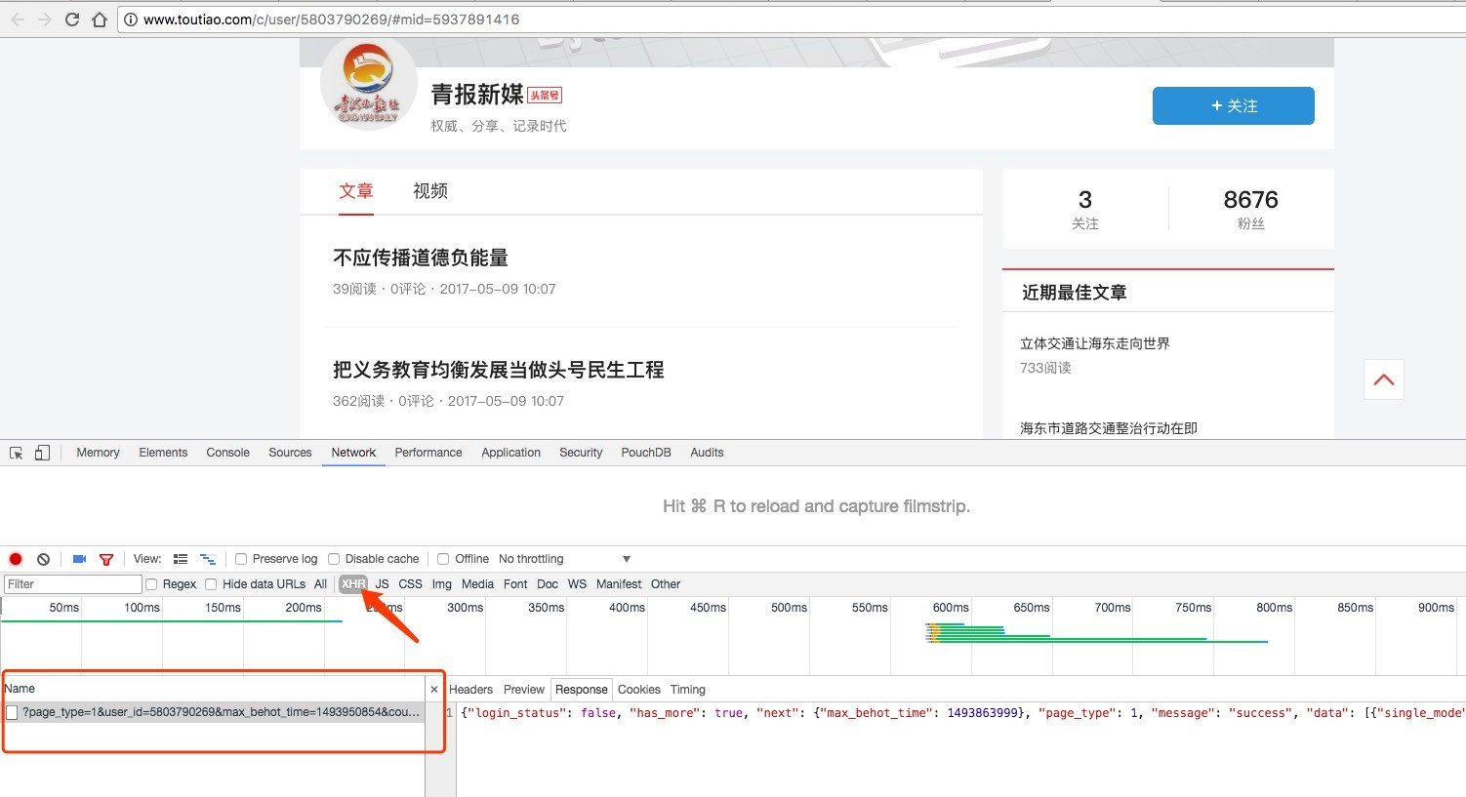View site information icon in address bar
Viewport: 1466px width, 797px height.
pyautogui.click(x=131, y=20)
